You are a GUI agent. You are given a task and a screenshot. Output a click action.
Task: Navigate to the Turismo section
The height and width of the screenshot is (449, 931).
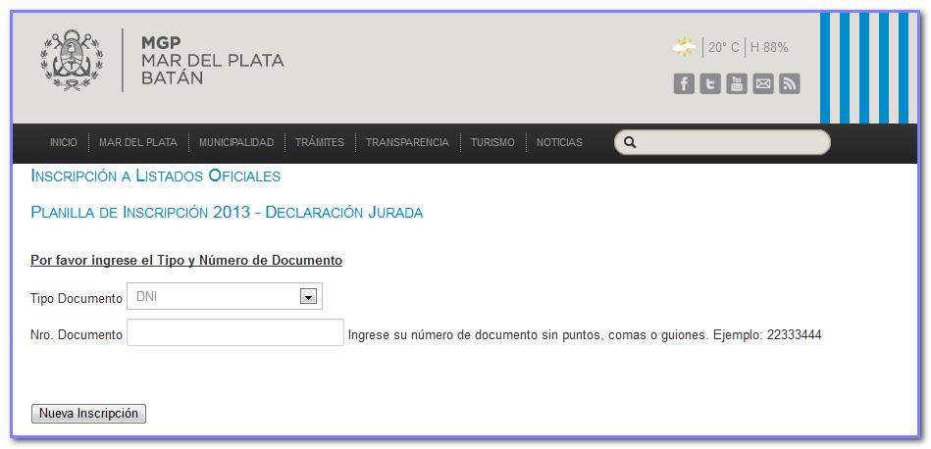point(492,143)
